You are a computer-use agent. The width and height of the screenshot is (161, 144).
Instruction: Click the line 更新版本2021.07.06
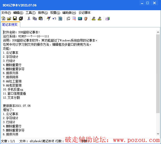coord(17,106)
